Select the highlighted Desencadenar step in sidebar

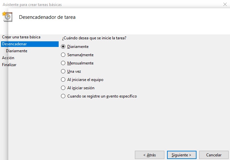[14, 44]
